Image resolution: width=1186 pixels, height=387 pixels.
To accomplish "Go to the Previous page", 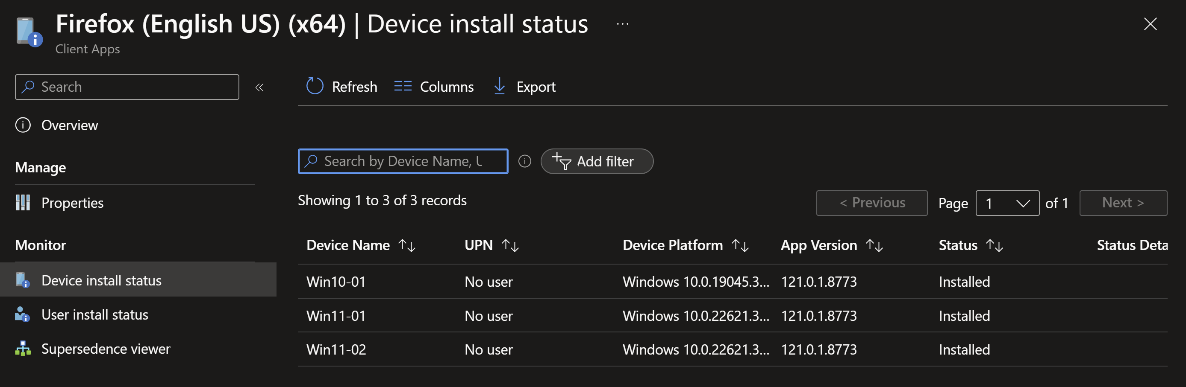I will click(x=871, y=203).
